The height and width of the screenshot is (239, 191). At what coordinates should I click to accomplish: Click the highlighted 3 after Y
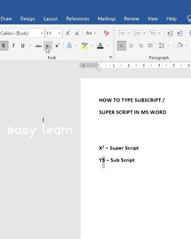point(103,160)
